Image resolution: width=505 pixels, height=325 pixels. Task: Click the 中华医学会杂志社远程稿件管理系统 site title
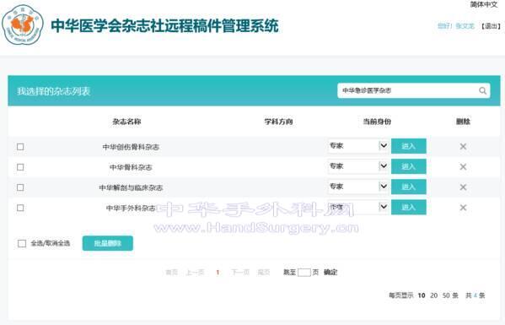click(x=164, y=26)
